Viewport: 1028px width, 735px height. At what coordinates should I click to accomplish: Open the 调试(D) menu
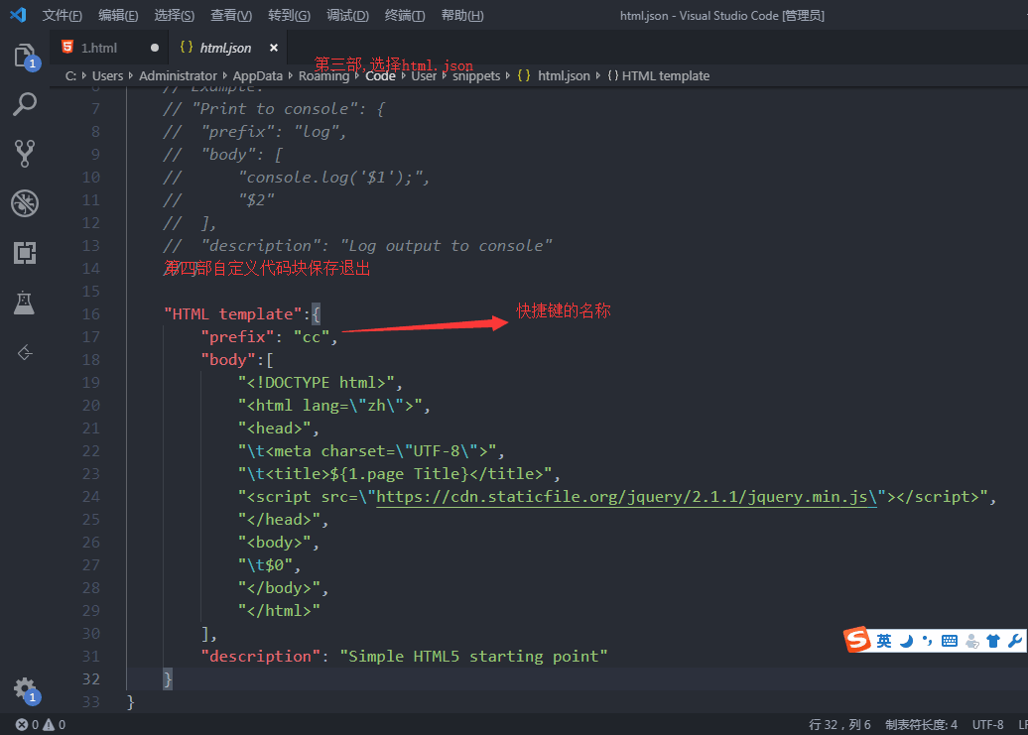pos(347,15)
